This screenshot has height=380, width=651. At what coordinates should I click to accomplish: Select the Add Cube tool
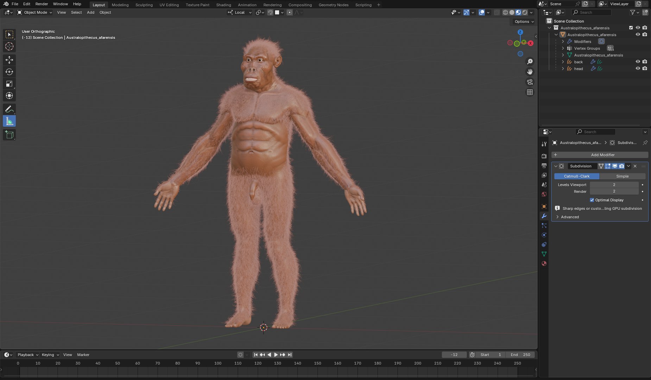(x=10, y=135)
